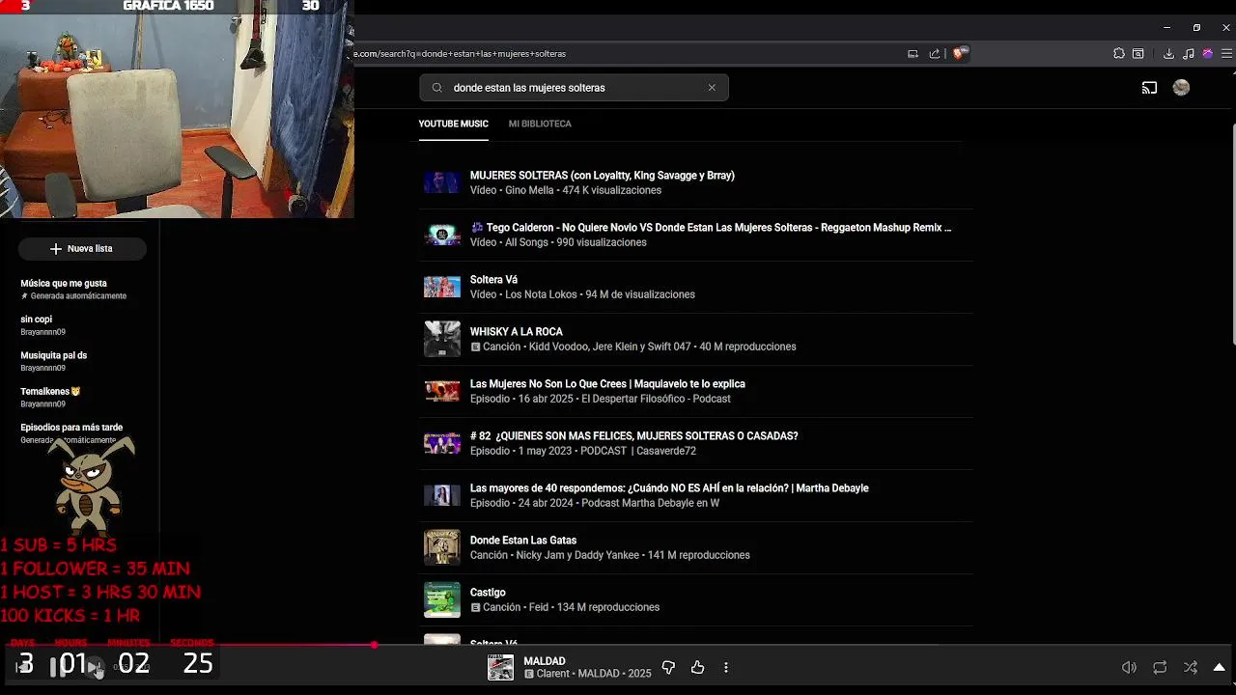This screenshot has width=1236, height=695.
Task: Click the Casaverde72 podcast episode thumbnail
Action: click(442, 443)
